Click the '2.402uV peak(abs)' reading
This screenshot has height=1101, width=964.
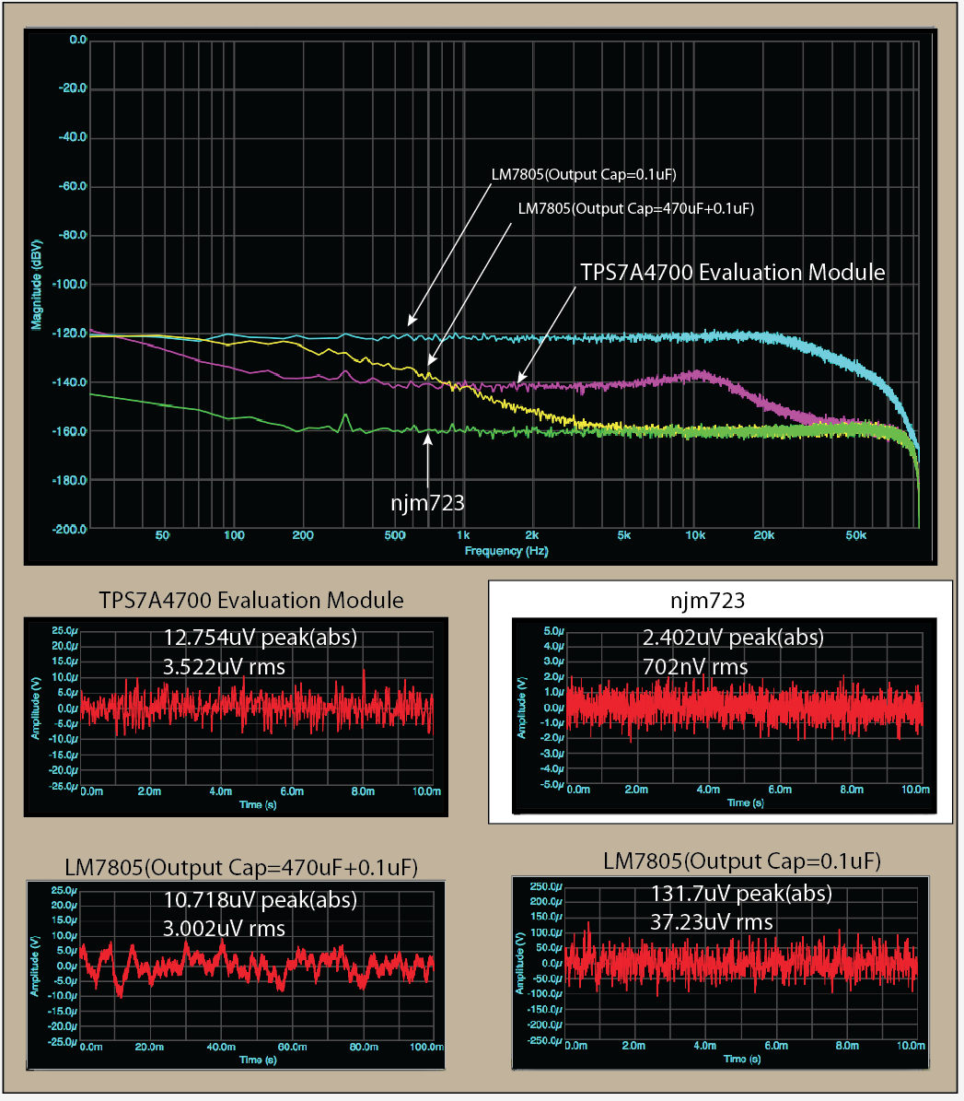click(x=733, y=638)
